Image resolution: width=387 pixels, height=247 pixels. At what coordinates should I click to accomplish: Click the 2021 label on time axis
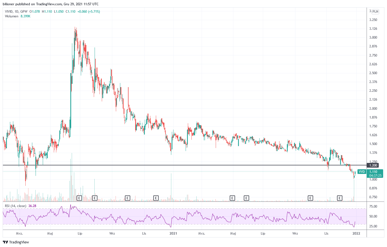173,233
